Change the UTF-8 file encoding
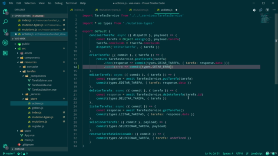The image size is (278, 156). (239, 153)
